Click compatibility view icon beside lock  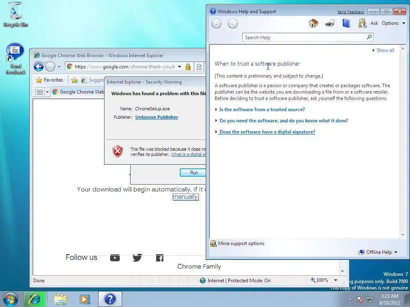point(199,67)
